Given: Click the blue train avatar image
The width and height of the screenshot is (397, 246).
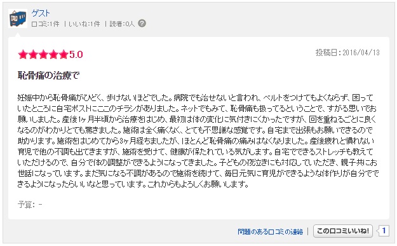Looking at the screenshot, I should [x=18, y=18].
